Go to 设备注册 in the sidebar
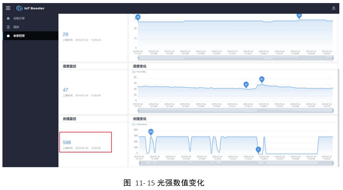Image resolution: width=343 pixels, height=190 pixels. pos(19,18)
